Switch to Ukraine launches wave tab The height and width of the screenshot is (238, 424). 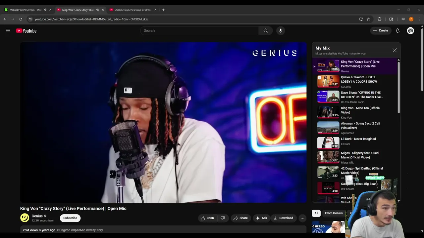tap(133, 10)
